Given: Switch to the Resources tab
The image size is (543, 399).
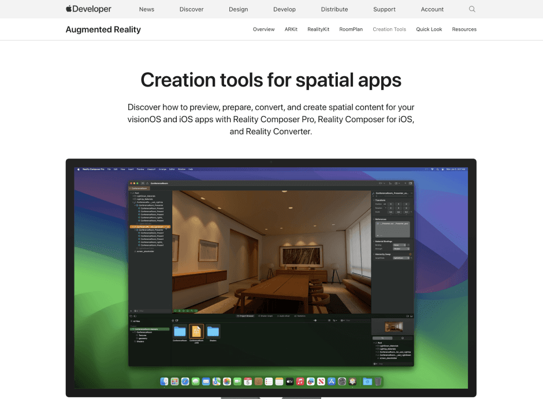Looking at the screenshot, I should pyautogui.click(x=464, y=29).
